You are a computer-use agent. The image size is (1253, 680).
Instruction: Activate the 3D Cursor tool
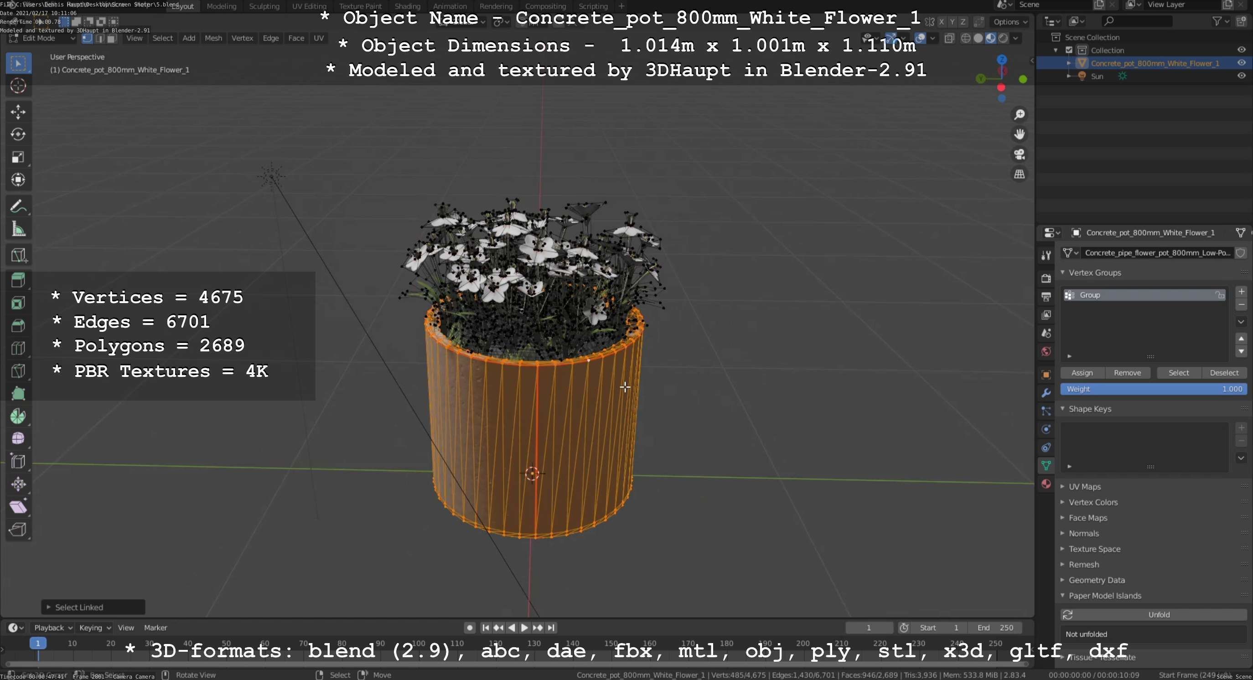click(x=19, y=86)
